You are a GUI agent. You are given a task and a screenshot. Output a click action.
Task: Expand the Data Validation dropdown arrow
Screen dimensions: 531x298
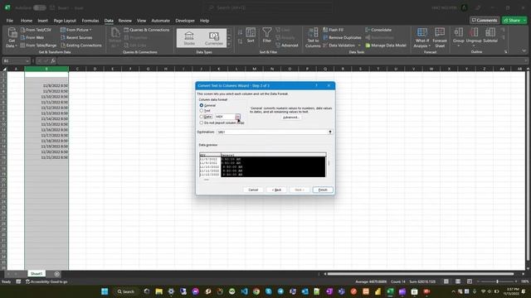pos(359,46)
